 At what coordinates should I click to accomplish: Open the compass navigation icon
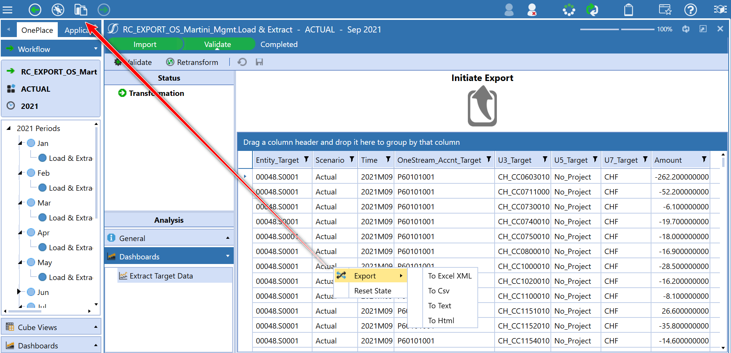pyautogui.click(x=58, y=10)
